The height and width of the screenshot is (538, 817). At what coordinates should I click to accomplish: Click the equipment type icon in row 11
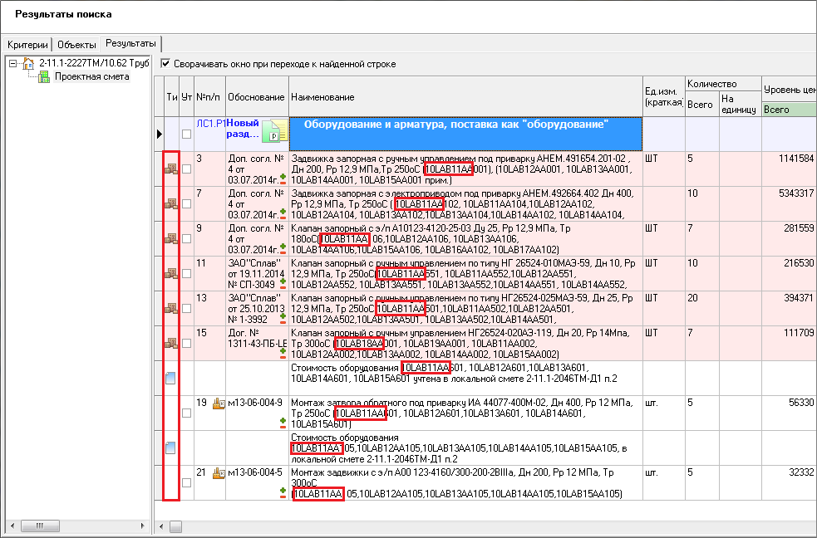point(171,273)
